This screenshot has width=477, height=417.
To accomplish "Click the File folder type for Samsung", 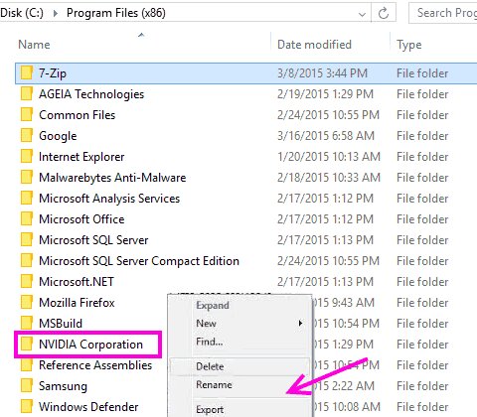I will (x=422, y=386).
